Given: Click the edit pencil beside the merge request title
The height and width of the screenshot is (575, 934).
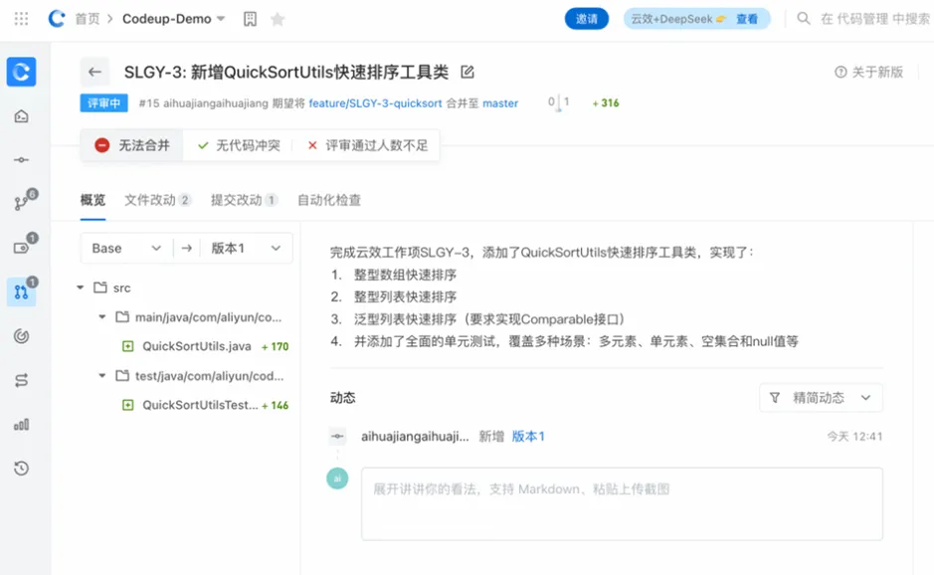Looking at the screenshot, I should click(466, 72).
